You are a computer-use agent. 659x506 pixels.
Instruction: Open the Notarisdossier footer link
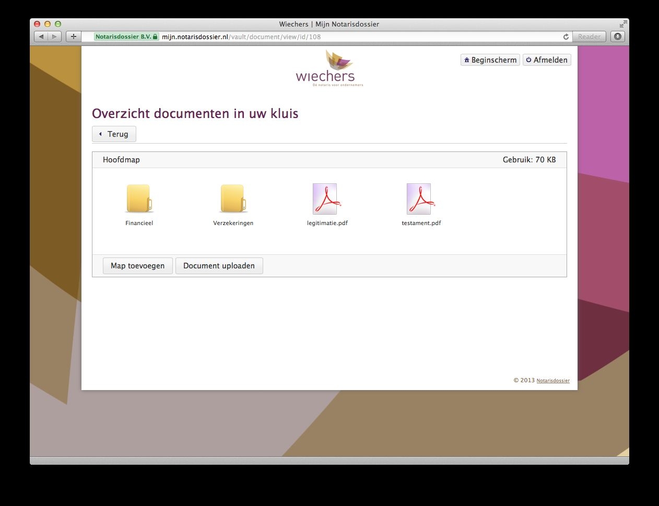553,381
